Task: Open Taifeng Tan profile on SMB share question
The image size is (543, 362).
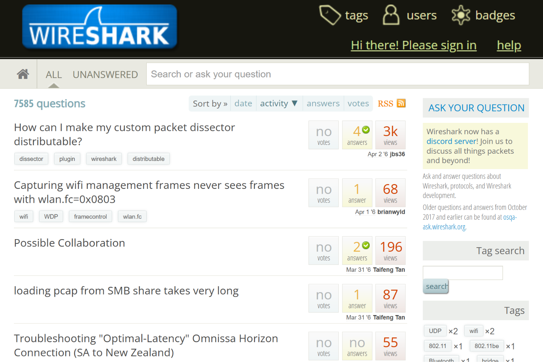Action: coord(389,317)
